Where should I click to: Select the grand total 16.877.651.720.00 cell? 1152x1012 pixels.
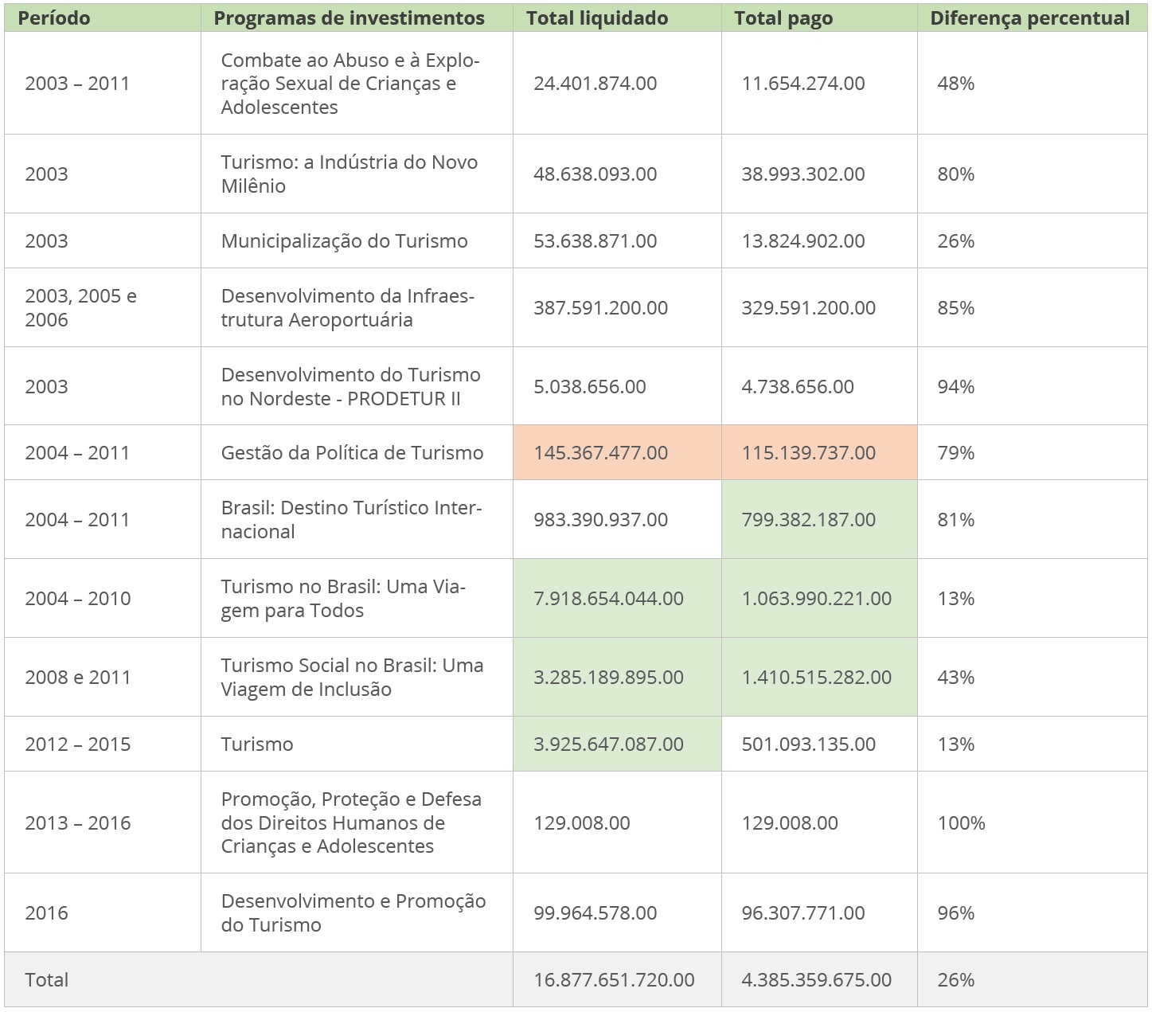coord(614,980)
